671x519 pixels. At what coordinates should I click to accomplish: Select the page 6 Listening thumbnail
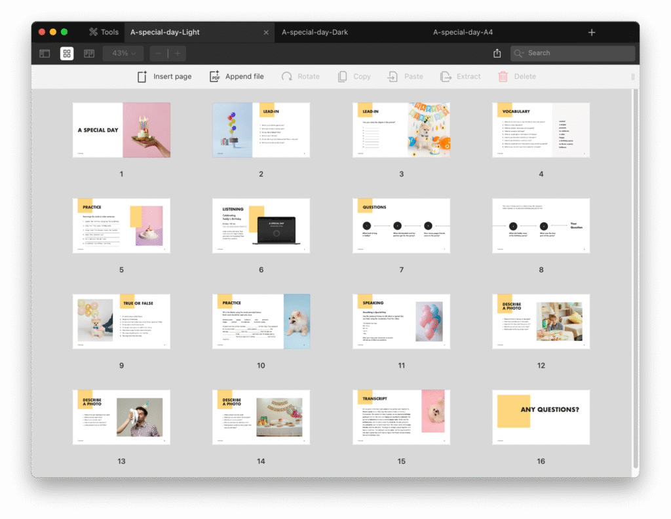(x=261, y=225)
